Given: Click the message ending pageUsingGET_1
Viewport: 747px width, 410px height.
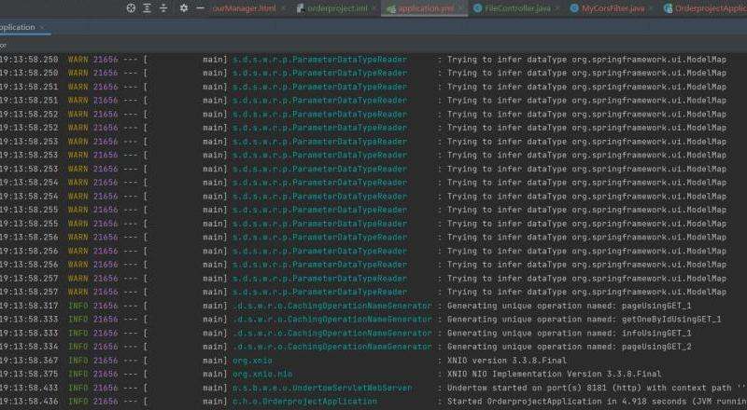Looking at the screenshot, I should pos(569,306).
